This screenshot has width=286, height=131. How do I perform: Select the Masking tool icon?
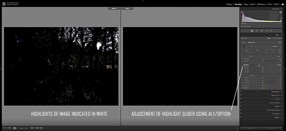271,31
